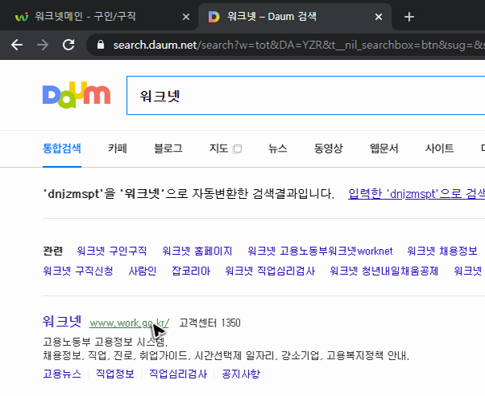Search with original input 'dnjzmspt' link
The height and width of the screenshot is (396, 485).
(x=416, y=194)
